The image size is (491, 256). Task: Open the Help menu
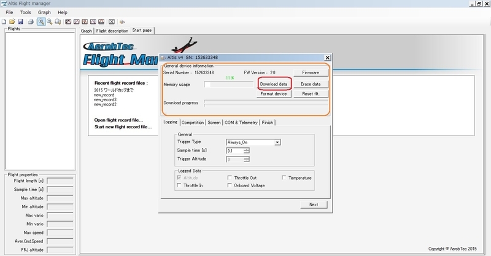point(63,12)
